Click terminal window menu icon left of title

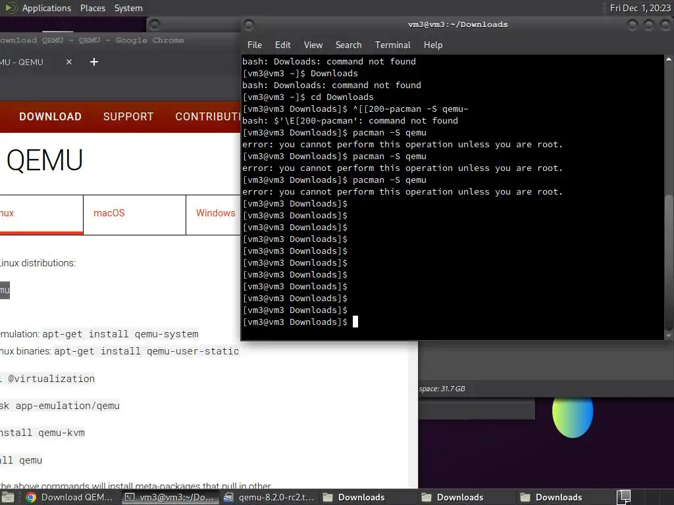[x=248, y=26]
